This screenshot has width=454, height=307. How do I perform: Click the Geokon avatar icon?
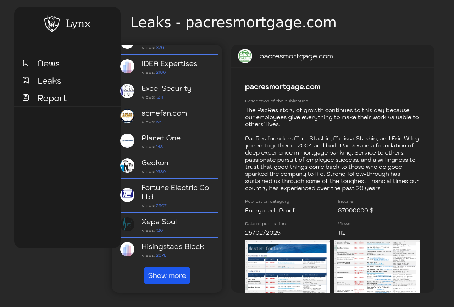point(127,166)
